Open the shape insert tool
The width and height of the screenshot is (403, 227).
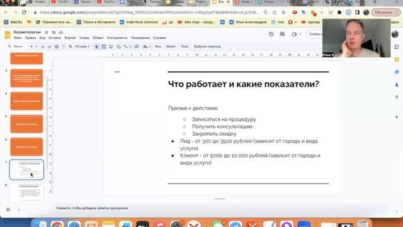click(118, 47)
